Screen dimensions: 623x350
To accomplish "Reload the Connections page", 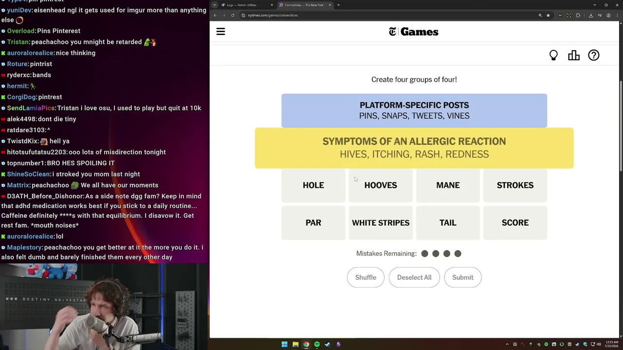I will click(233, 15).
